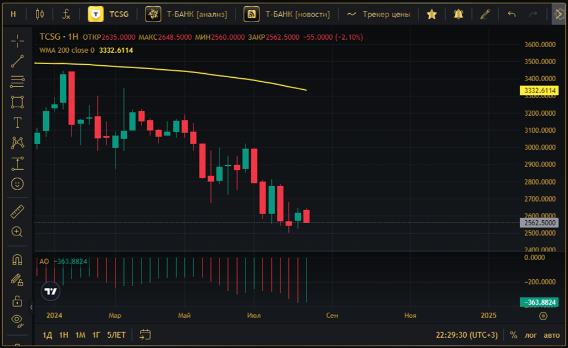Select the text annotation tool
Image resolution: width=568 pixels, height=348 pixels.
(18, 123)
